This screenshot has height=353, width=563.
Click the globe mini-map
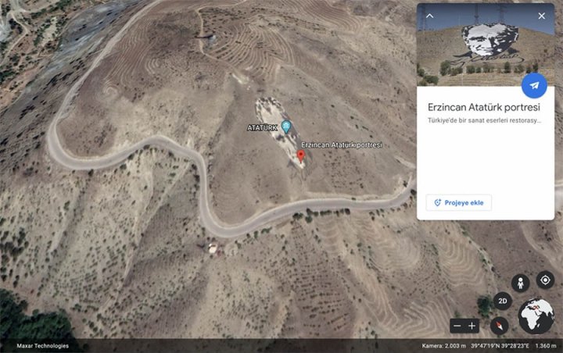pyautogui.click(x=536, y=316)
